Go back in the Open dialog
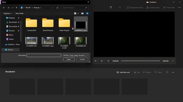183x102 pixels. (4, 8)
